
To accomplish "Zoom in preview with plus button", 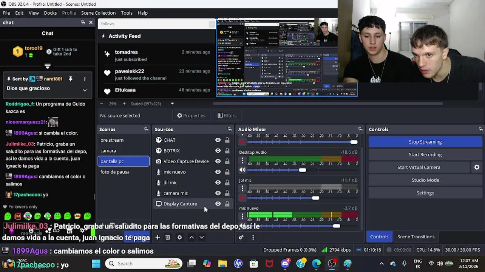I will tap(124, 104).
